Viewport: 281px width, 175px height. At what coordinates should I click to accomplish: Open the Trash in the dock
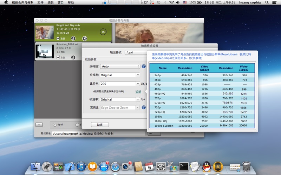[247, 167]
